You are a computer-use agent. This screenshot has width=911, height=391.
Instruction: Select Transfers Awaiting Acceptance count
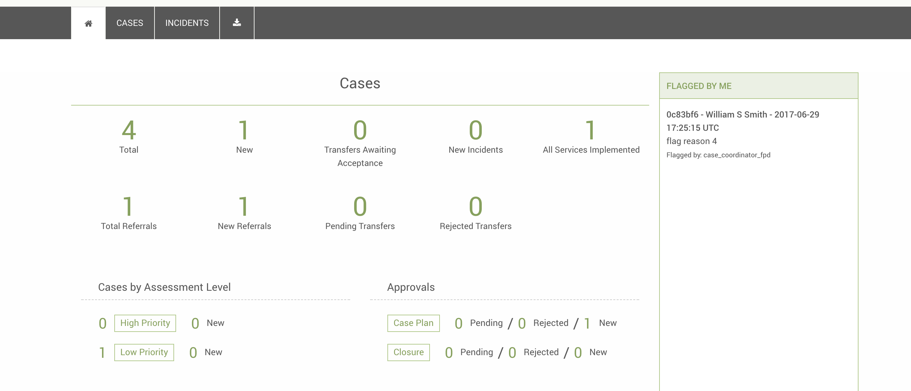coord(360,130)
